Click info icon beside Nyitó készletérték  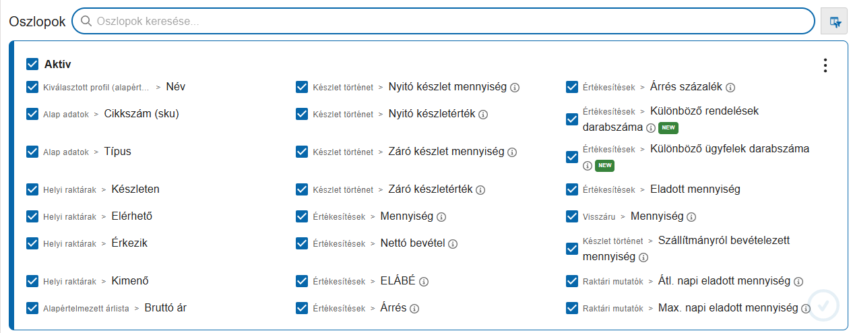coord(483,115)
